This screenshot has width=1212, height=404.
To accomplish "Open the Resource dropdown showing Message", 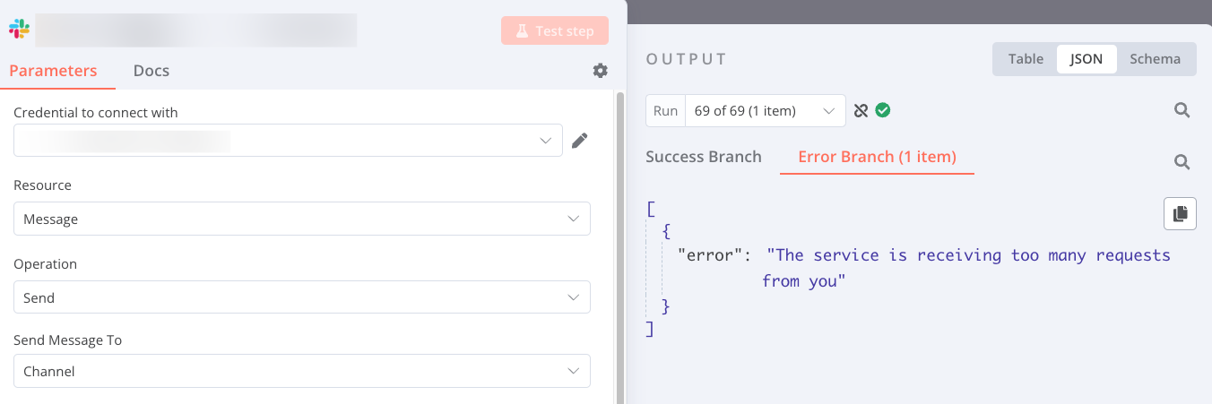I will tap(301, 219).
